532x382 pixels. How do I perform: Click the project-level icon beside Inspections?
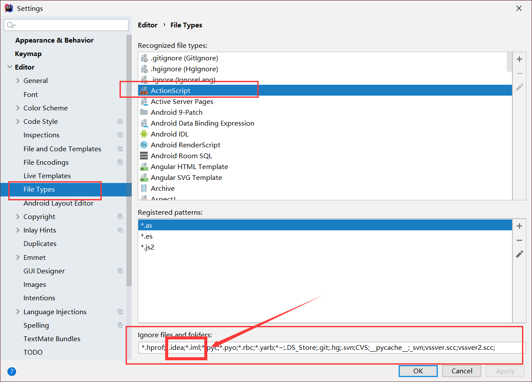pos(120,135)
